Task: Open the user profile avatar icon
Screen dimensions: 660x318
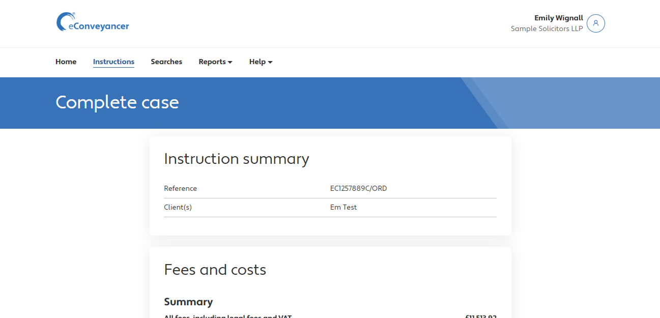Action: tap(596, 23)
